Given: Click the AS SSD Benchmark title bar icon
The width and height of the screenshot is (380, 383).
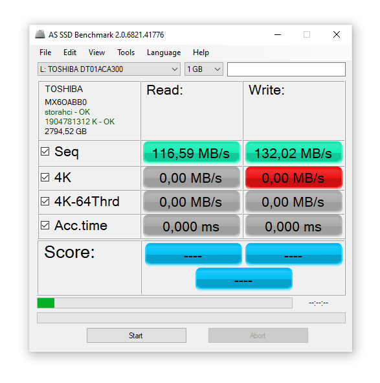Looking at the screenshot, I should coord(40,34).
